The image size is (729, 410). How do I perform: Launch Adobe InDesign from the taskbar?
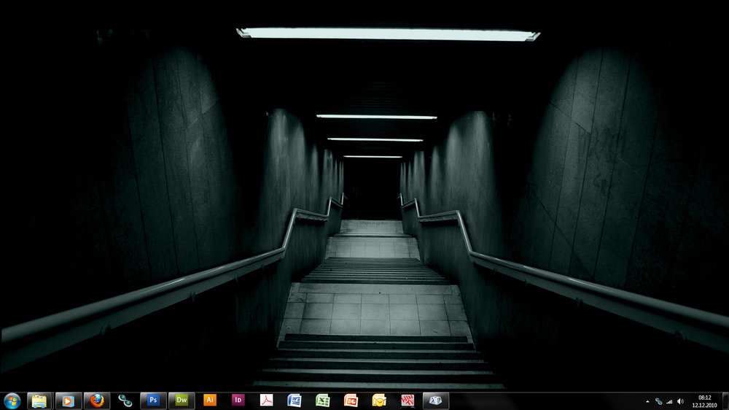point(238,401)
